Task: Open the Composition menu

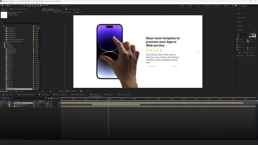Action: click(x=11, y=3)
